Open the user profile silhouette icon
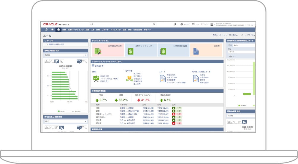The image size is (298, 164). 212,25
